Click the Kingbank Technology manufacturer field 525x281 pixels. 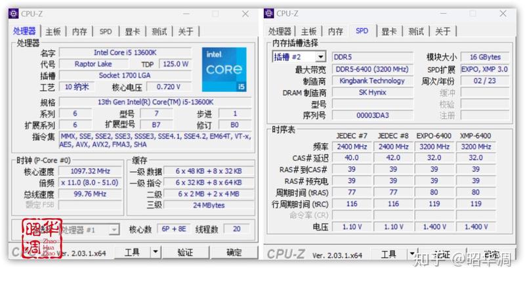click(x=372, y=81)
